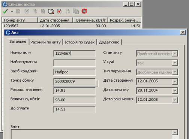Expand the У суді dropdown
189x139 pixels.
(175, 63)
